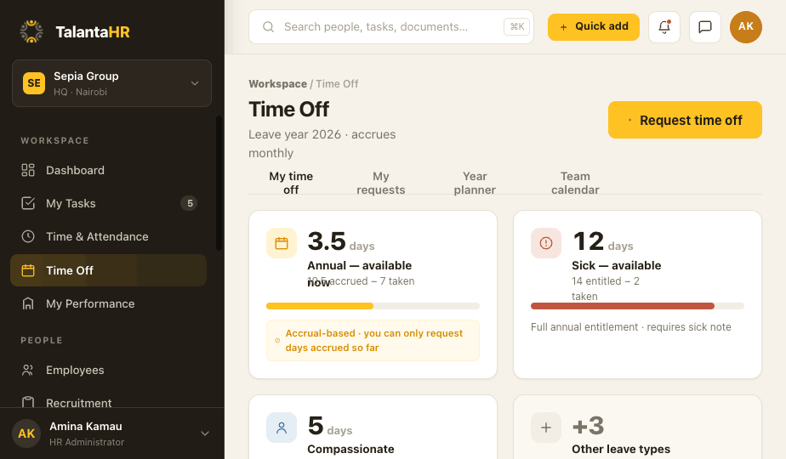The height and width of the screenshot is (459, 786).
Task: Click the Recruitment clipboard icon
Action: click(x=28, y=402)
